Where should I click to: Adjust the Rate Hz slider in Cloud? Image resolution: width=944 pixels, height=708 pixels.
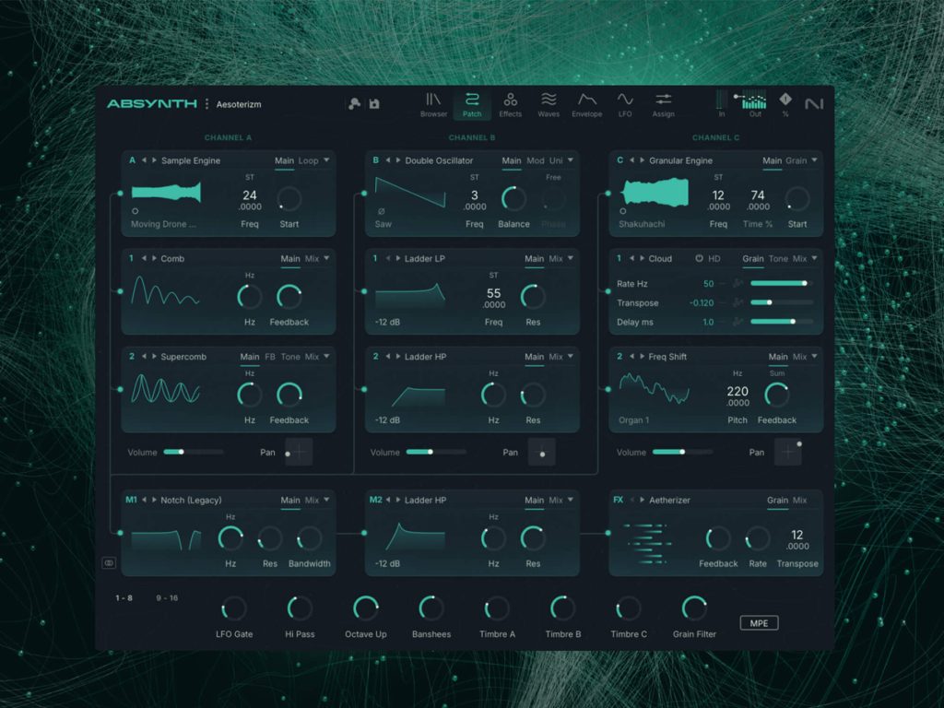pyautogui.click(x=782, y=283)
